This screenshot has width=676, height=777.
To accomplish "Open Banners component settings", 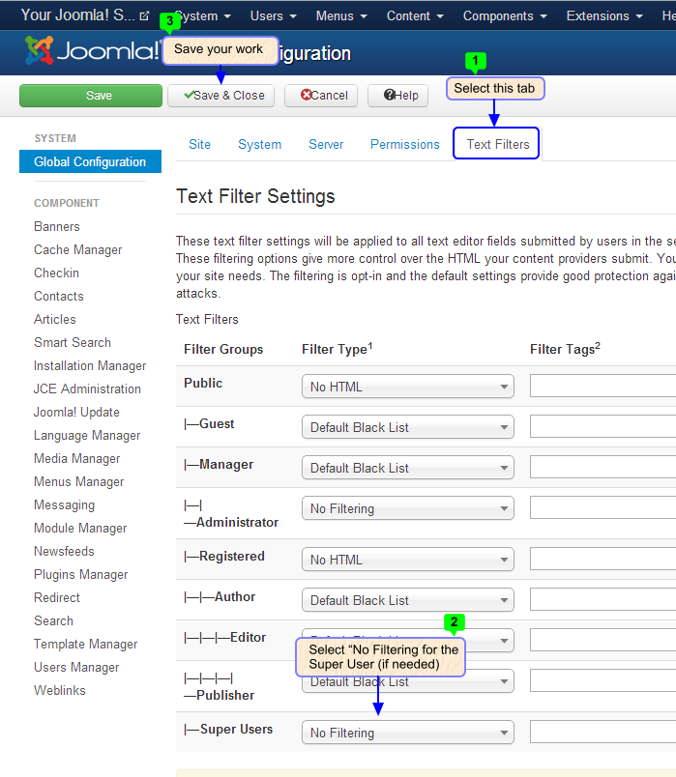I will point(56,226).
